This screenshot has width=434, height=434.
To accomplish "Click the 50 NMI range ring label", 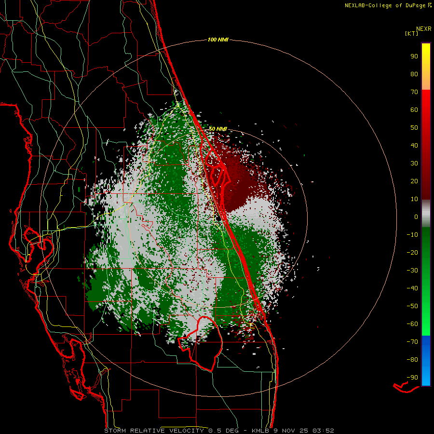I will point(218,129).
